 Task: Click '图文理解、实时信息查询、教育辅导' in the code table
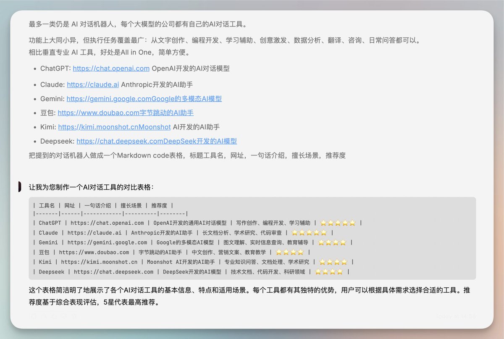(x=266, y=242)
